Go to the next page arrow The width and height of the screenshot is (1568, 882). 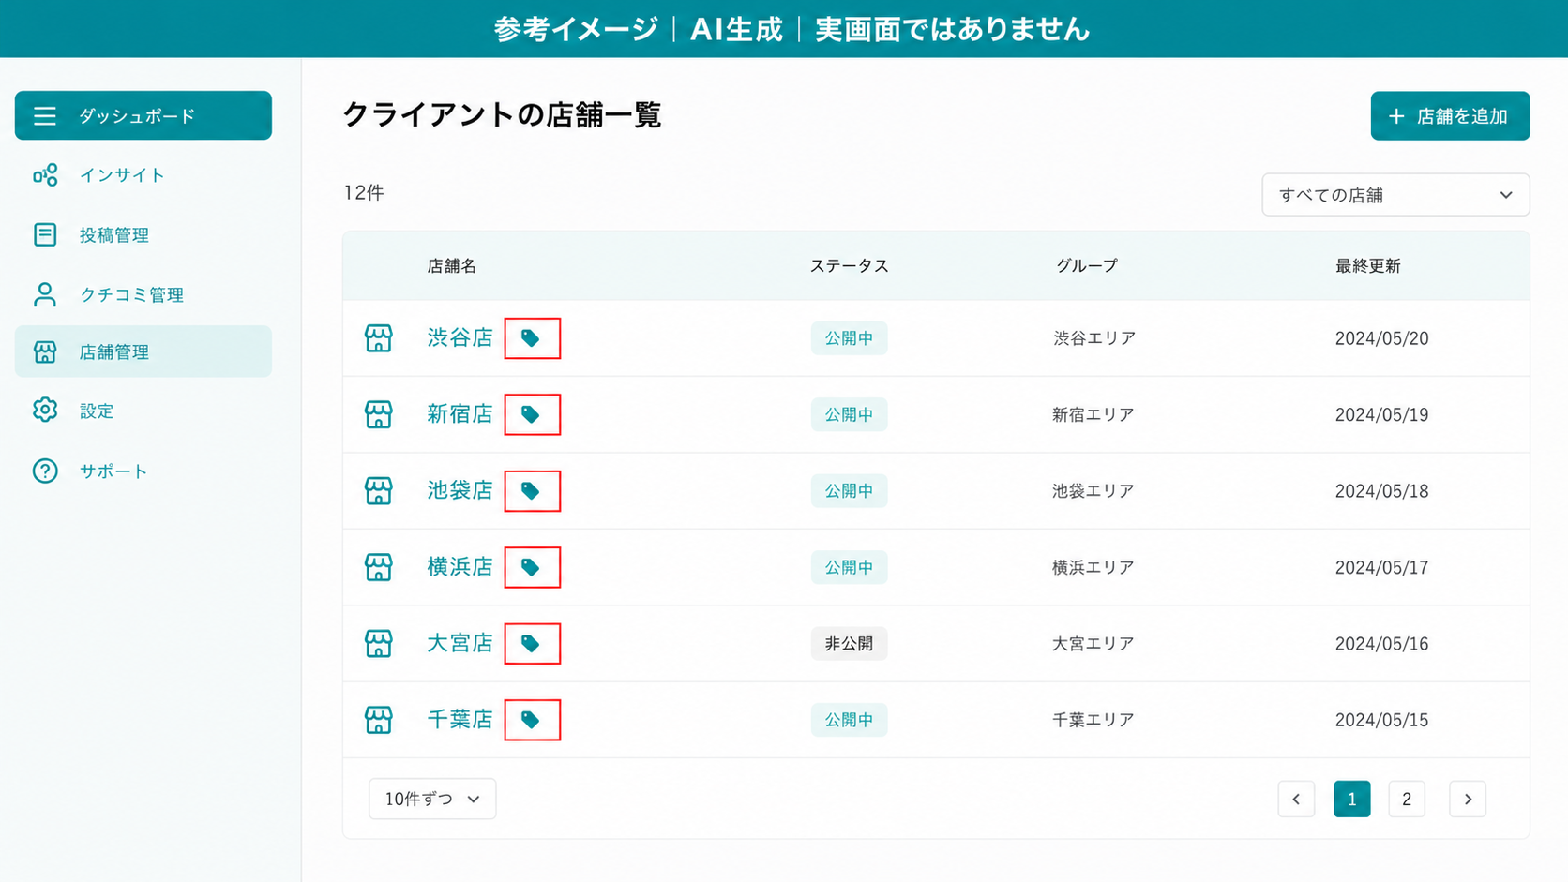pos(1468,800)
